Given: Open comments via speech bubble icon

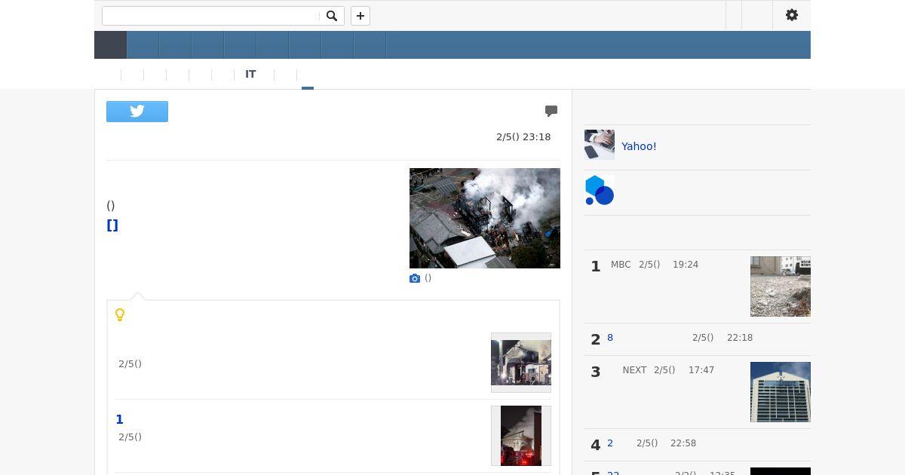Looking at the screenshot, I should pyautogui.click(x=551, y=111).
